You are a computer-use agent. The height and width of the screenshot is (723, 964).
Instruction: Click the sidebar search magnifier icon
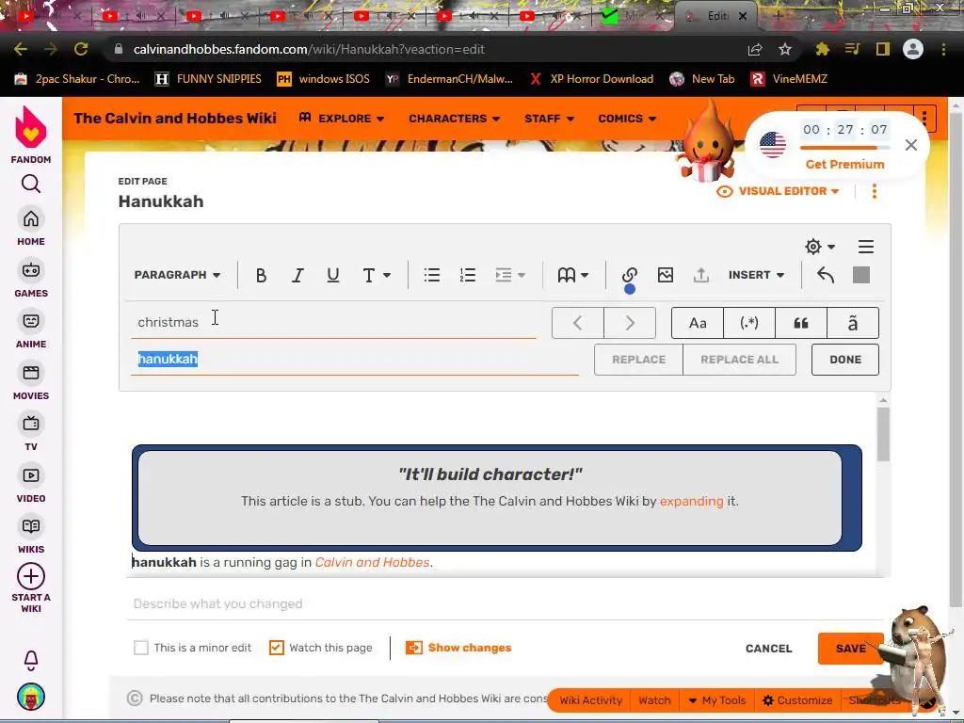[31, 184]
